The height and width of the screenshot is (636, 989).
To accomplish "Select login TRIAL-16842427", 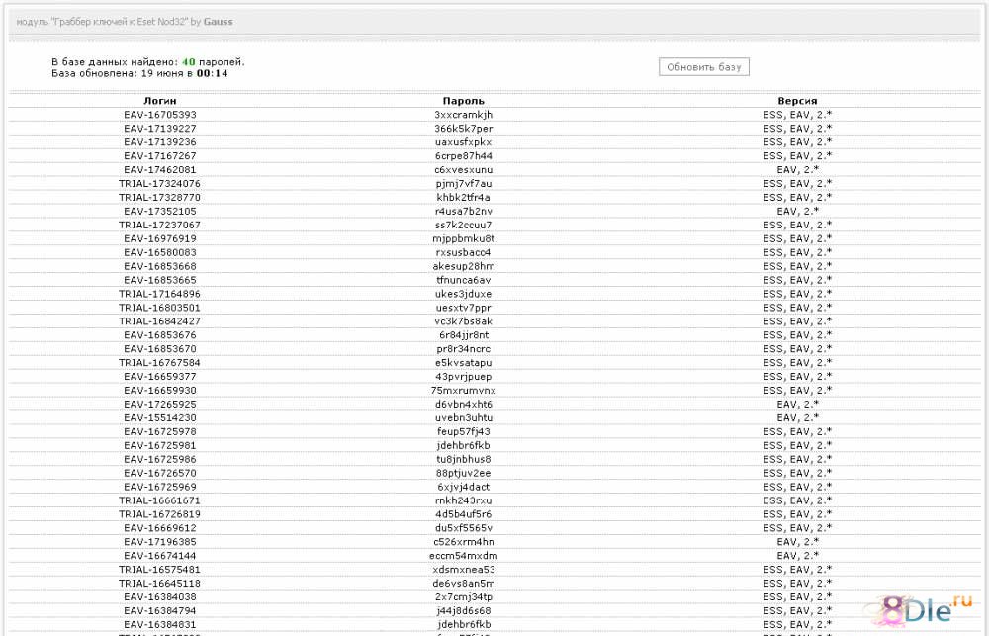I will tap(159, 321).
